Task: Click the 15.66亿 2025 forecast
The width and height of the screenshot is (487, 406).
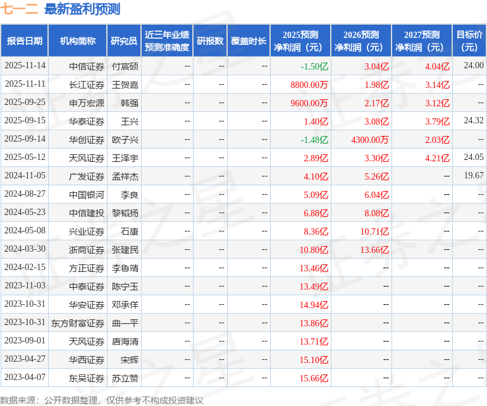Action: (314, 378)
